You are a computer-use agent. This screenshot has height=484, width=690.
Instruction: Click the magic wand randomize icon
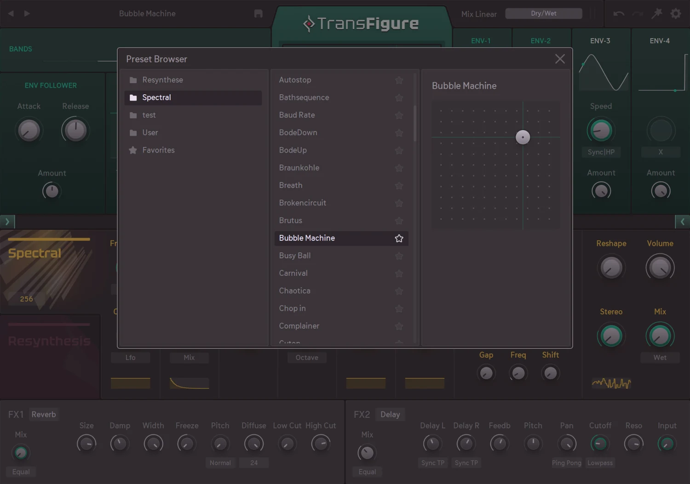(657, 13)
